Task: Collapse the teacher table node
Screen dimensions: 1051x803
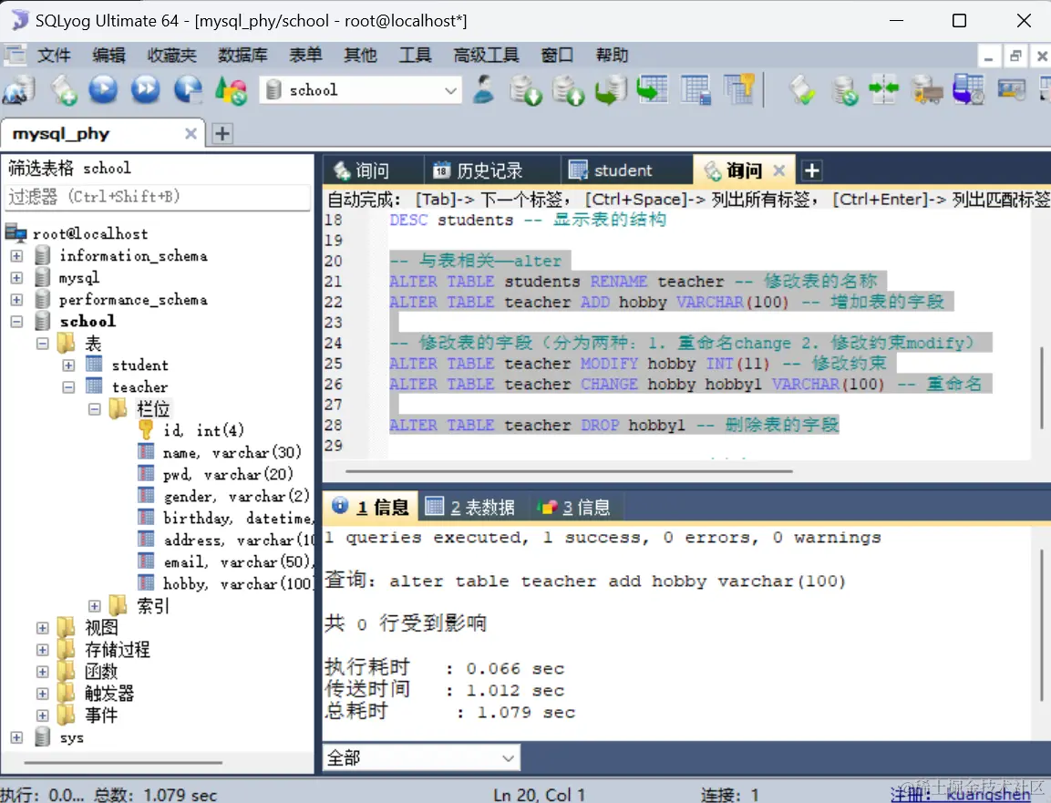Action: point(68,387)
